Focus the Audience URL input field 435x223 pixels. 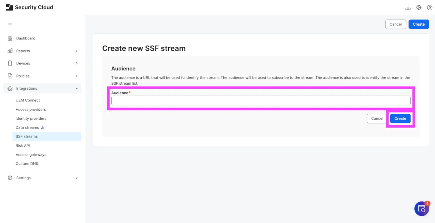coord(261,101)
